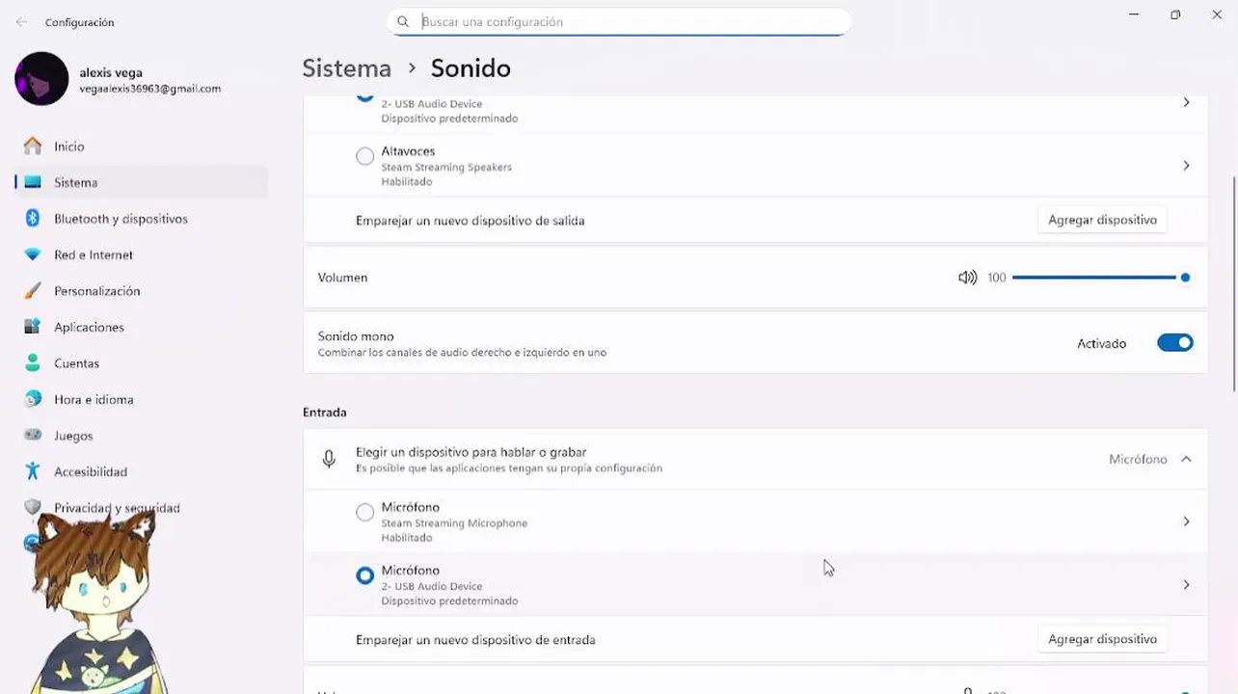1238x694 pixels.
Task: Click Agregar dispositivo for input pairing
Action: 1102,639
